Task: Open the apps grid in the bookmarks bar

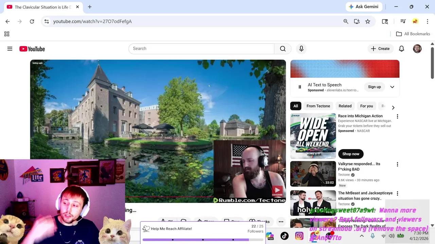Action: tap(7, 34)
